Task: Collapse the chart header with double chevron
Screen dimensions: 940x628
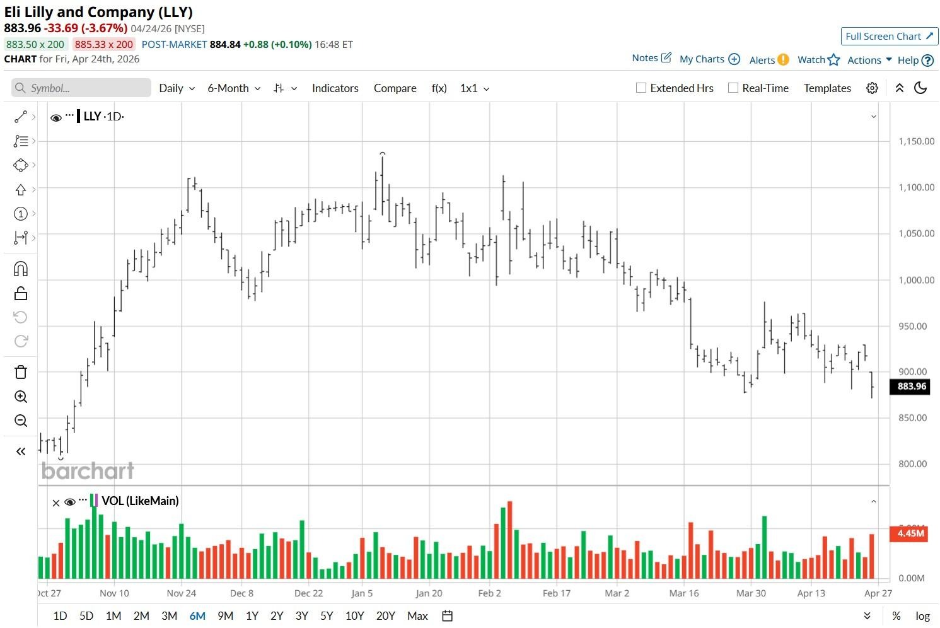Action: pyautogui.click(x=900, y=88)
